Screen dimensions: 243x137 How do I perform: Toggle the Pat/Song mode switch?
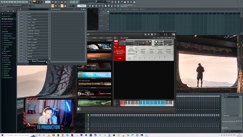tap(34, 2)
